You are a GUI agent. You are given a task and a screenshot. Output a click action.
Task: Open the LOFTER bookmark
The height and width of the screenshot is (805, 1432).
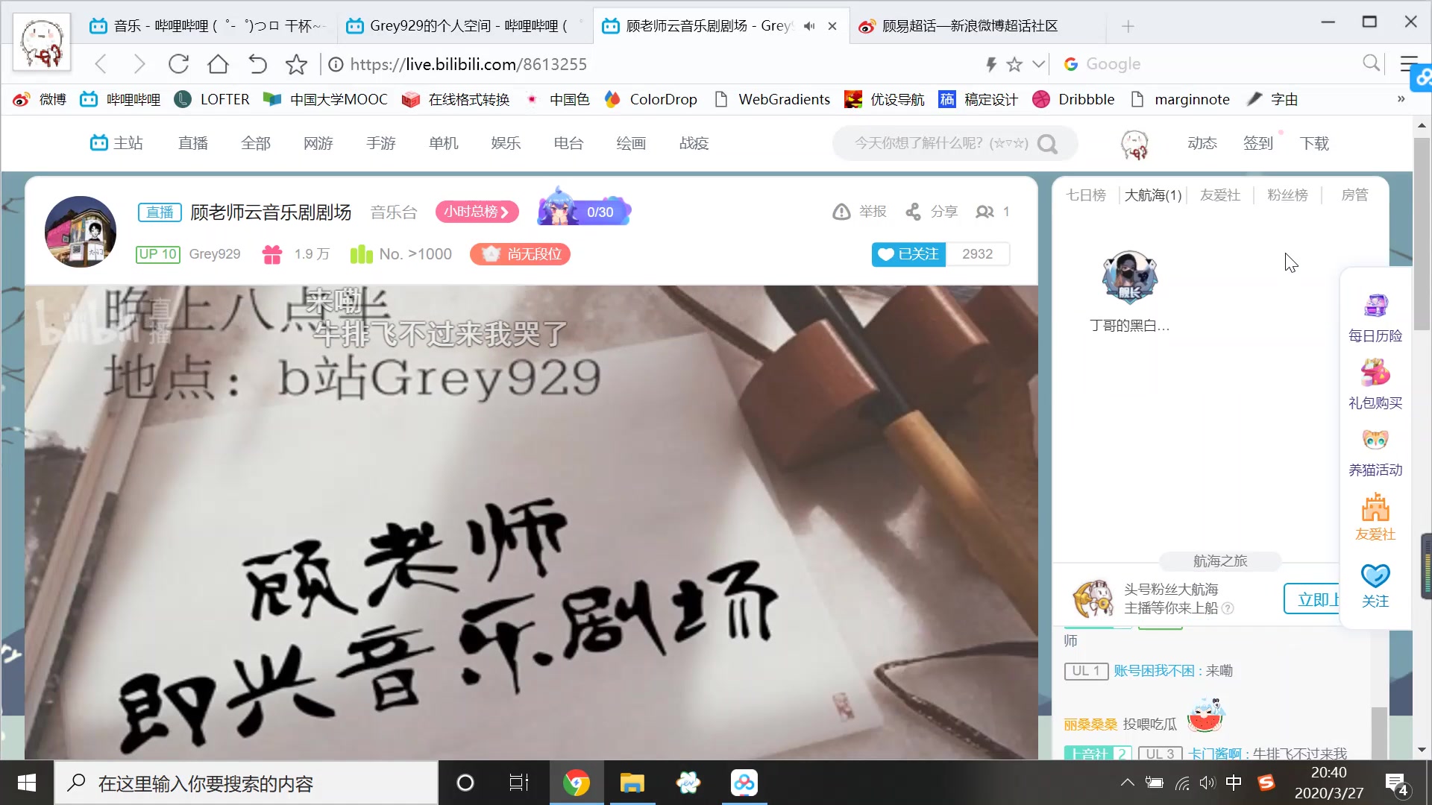[212, 99]
